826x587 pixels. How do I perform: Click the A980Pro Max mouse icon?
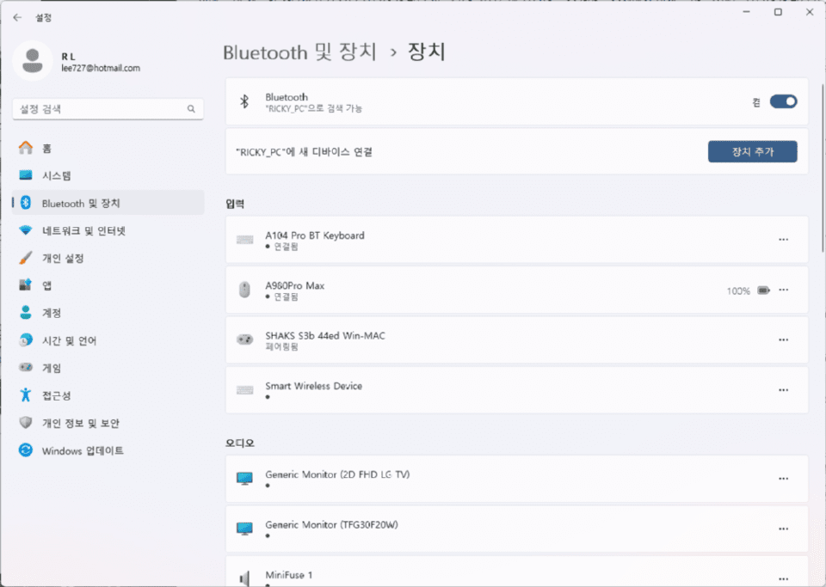[x=244, y=290]
